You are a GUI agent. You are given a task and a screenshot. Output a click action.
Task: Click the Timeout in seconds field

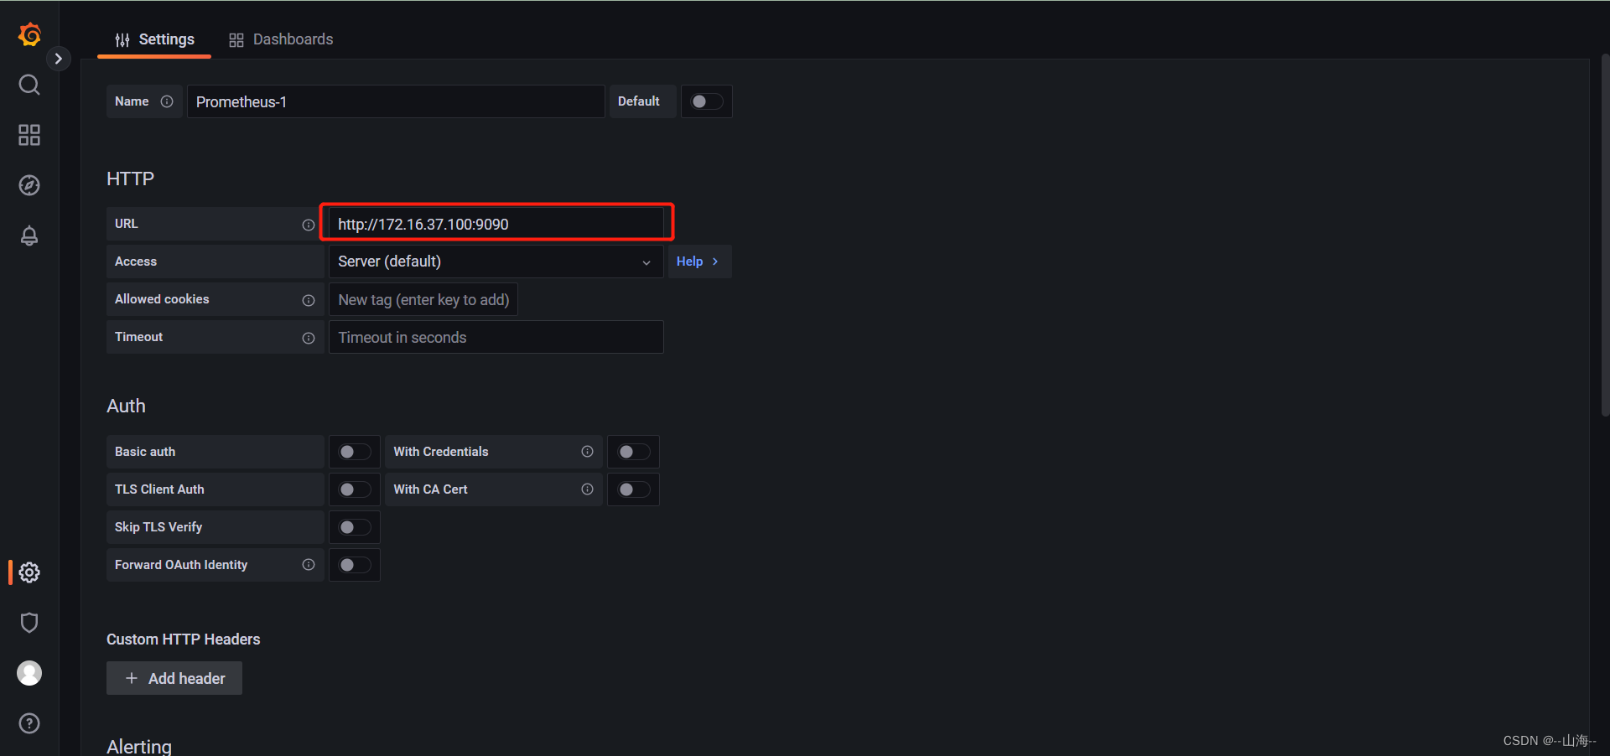click(496, 337)
